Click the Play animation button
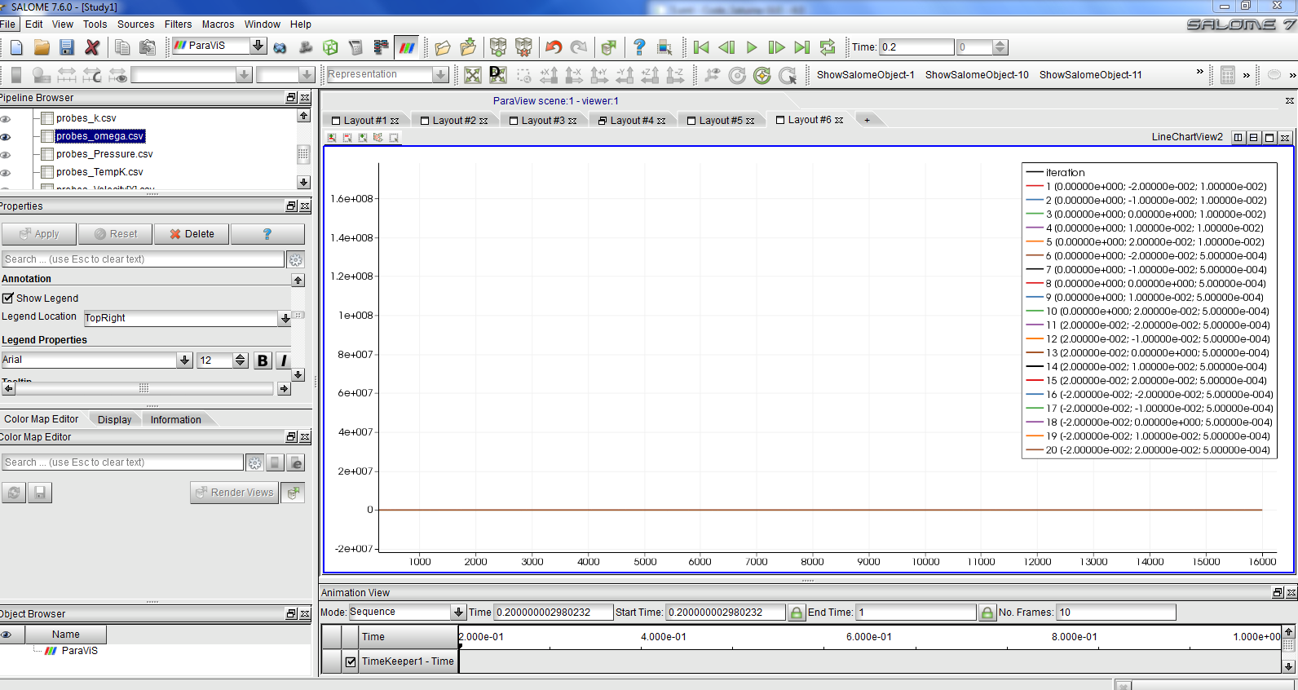The height and width of the screenshot is (690, 1298). point(752,47)
